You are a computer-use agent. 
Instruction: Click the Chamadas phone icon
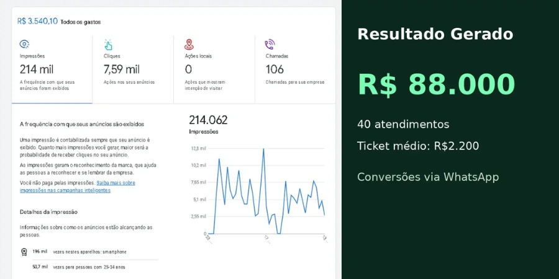tap(270, 44)
